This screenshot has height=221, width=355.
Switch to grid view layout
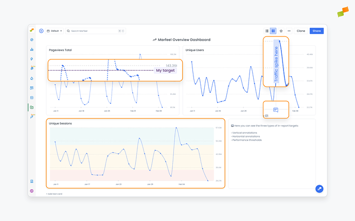tap(273, 31)
